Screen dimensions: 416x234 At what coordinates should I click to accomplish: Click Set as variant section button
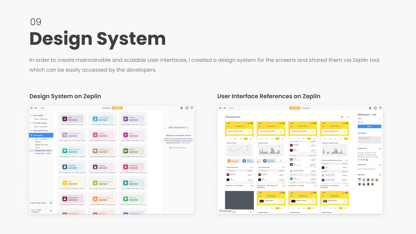coord(178,148)
